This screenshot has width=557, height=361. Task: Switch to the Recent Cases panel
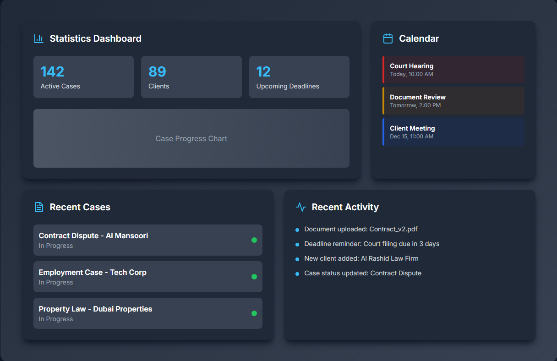click(x=148, y=207)
